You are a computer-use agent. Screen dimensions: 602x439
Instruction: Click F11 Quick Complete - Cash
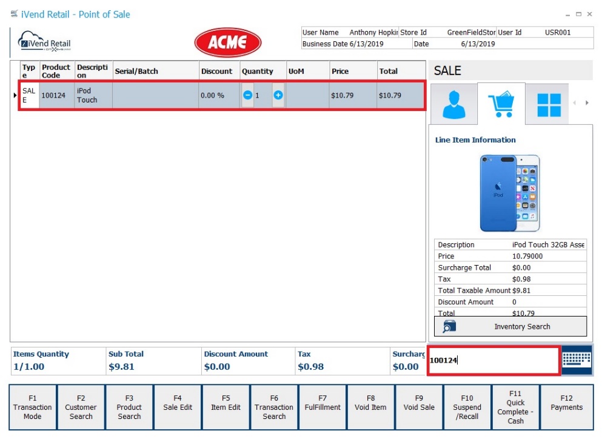(x=516, y=407)
